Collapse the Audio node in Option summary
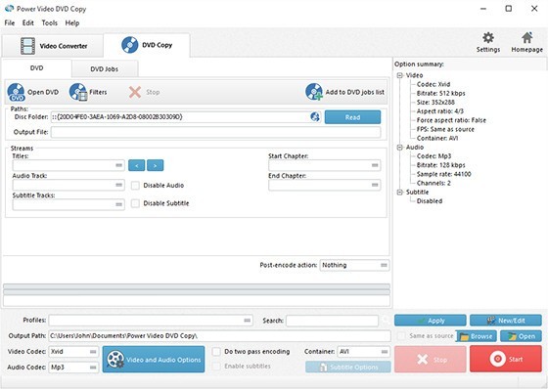 point(400,148)
